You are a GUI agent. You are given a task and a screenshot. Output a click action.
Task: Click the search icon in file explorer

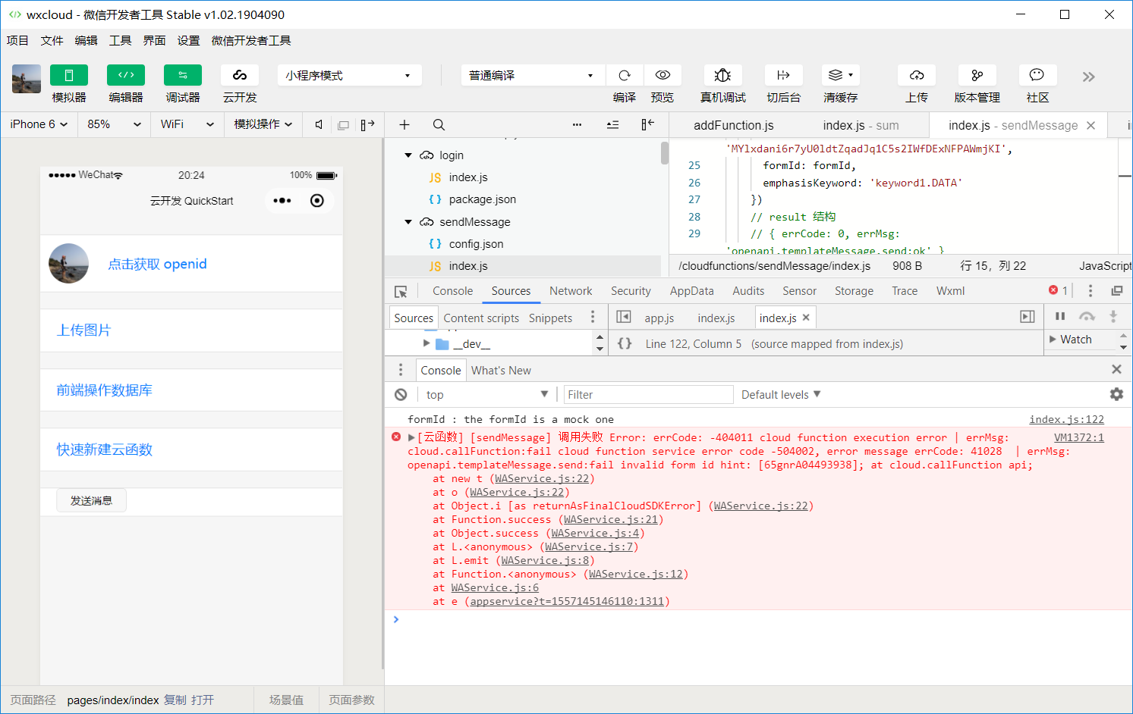(439, 125)
